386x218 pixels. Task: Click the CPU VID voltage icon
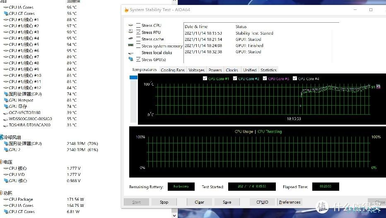[6, 175]
